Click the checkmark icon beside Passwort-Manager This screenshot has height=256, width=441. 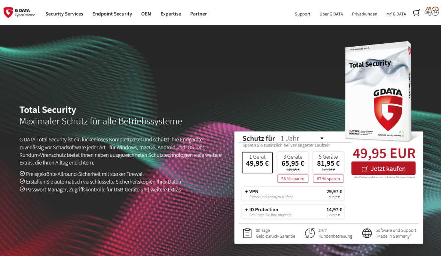pos(22,190)
